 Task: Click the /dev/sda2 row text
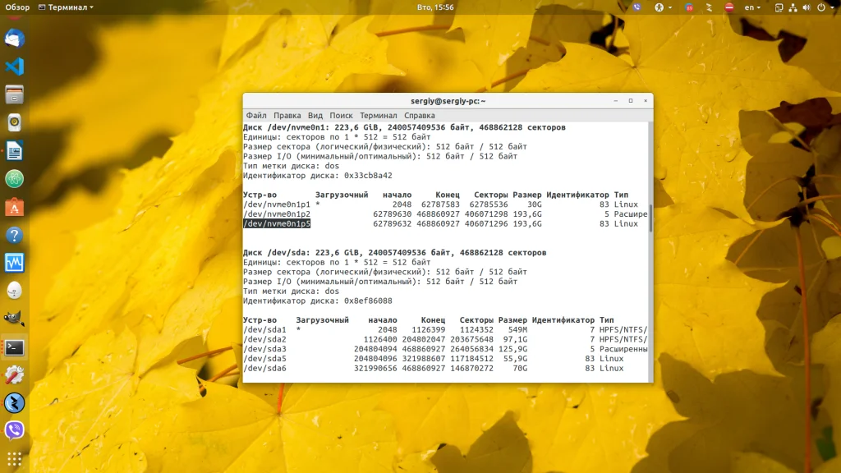(x=264, y=339)
